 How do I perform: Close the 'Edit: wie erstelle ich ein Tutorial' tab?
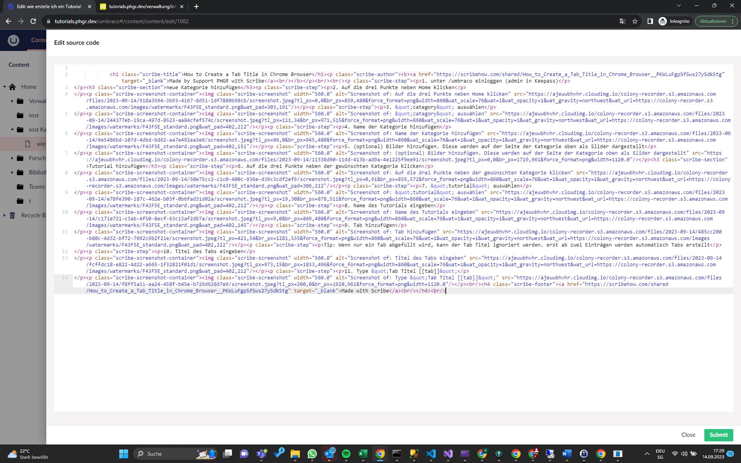click(x=90, y=7)
